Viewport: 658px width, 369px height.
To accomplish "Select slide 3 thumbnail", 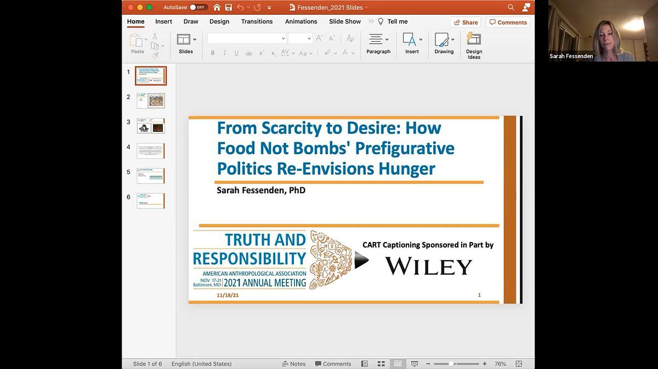I will 151,126.
